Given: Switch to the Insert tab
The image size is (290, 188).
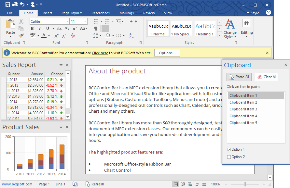Looking at the screenshot, I should (x=47, y=13).
